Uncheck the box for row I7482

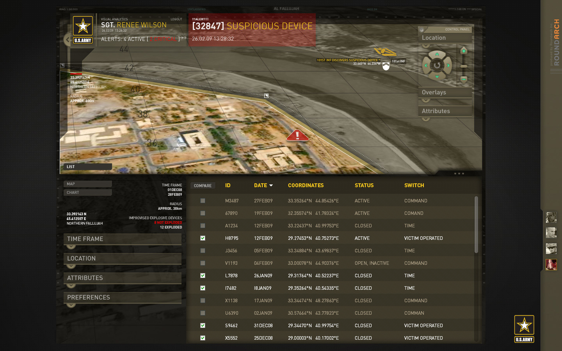[x=203, y=288]
